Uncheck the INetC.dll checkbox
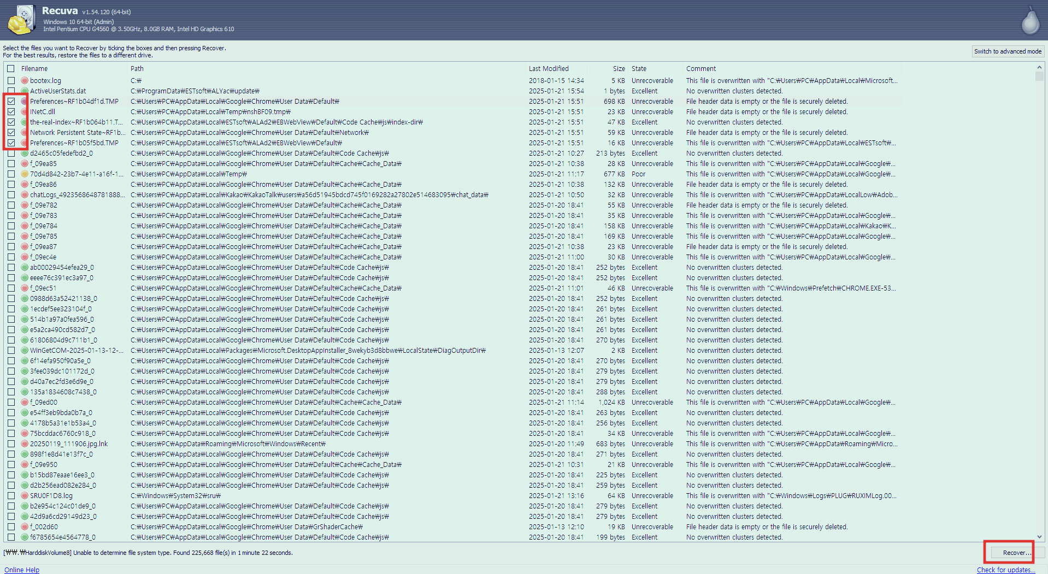The image size is (1048, 574). click(11, 112)
